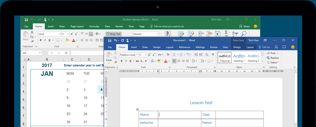
Task: Click the Cut scissors icon in Excel
Action: (x=32, y=32)
